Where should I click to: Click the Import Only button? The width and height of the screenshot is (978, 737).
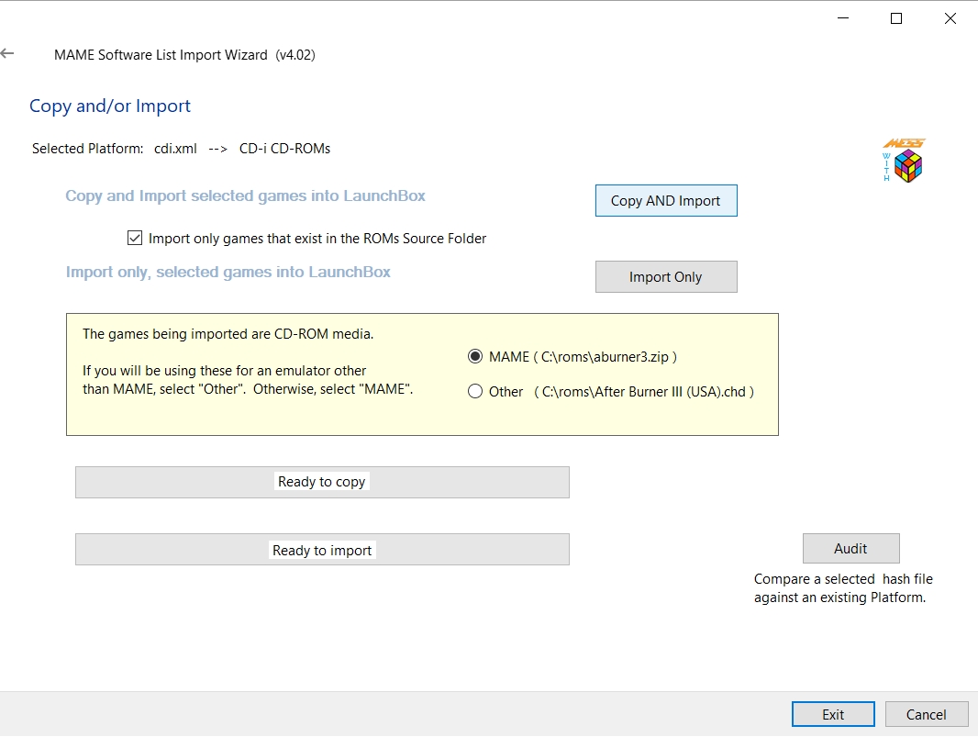(x=666, y=276)
